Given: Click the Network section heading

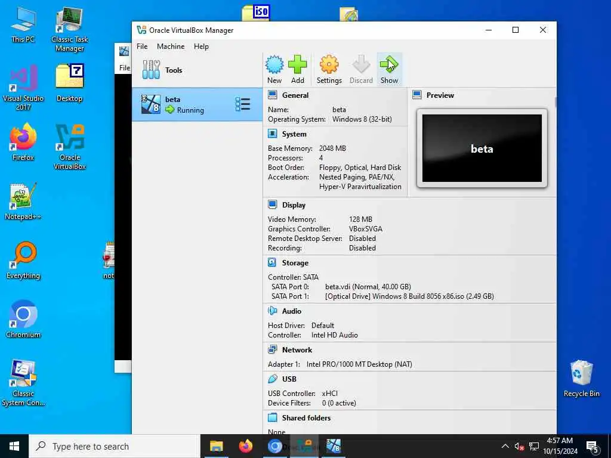Looking at the screenshot, I should (x=297, y=349).
